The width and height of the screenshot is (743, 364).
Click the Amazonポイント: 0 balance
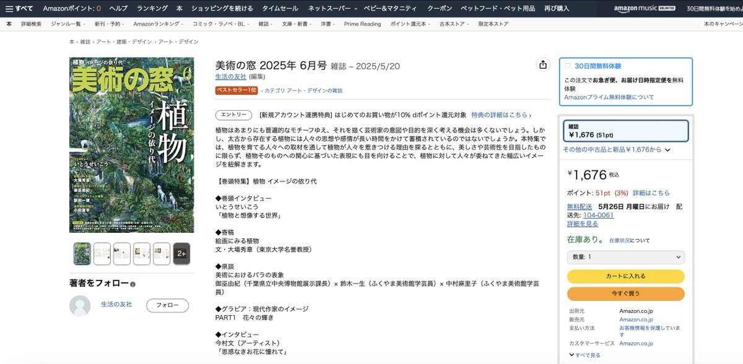click(x=72, y=9)
